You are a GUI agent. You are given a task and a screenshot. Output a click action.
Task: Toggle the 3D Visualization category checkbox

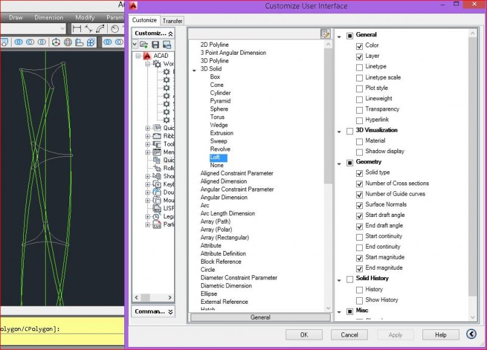pyautogui.click(x=349, y=131)
